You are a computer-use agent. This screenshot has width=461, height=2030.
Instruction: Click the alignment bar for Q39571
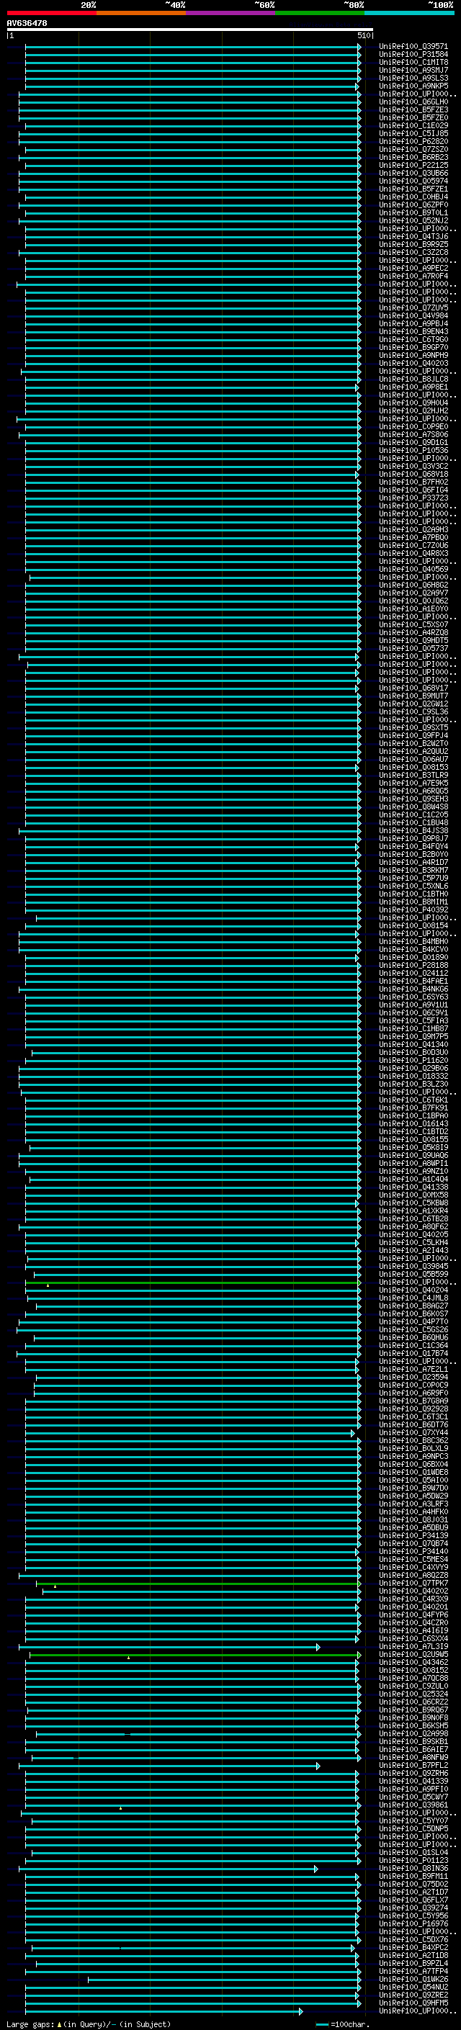click(193, 47)
